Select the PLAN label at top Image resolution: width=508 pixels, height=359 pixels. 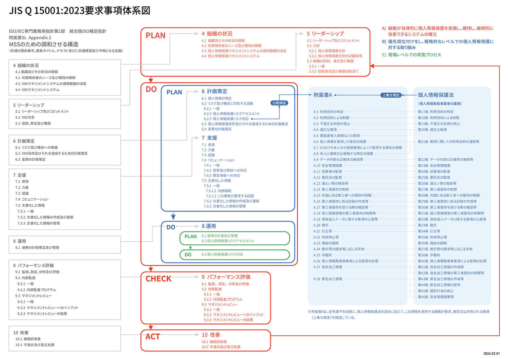(156, 35)
